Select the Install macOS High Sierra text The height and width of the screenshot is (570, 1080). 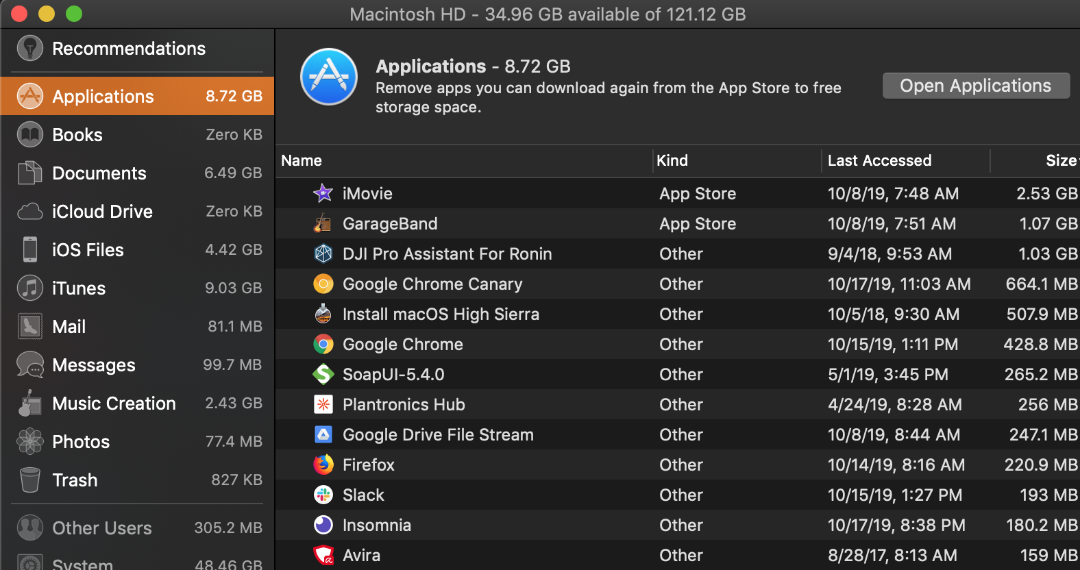441,314
